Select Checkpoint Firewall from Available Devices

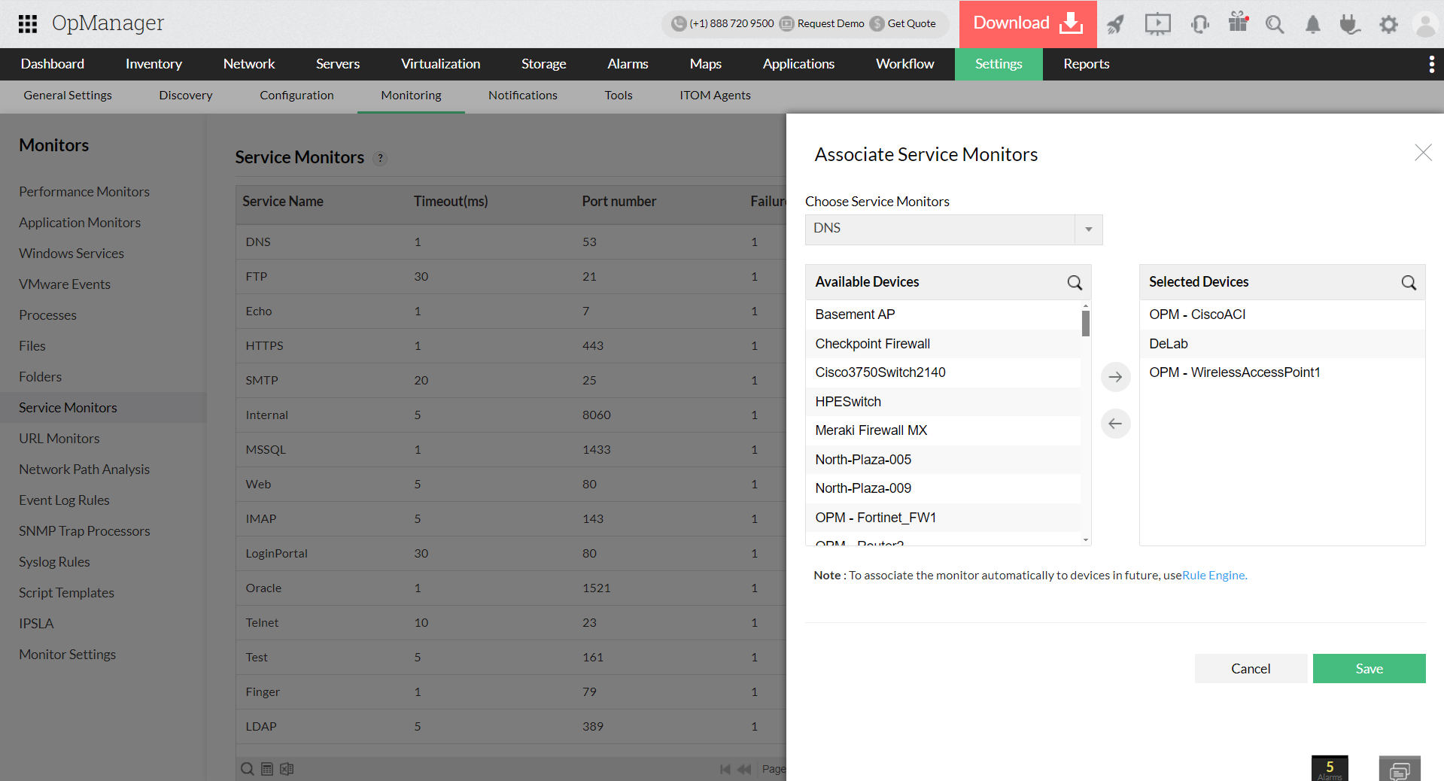point(872,343)
